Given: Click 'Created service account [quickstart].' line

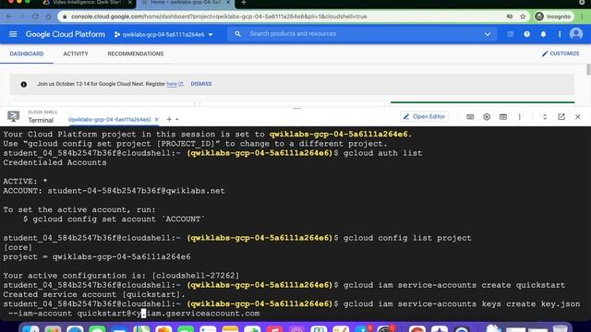Looking at the screenshot, I should [x=94, y=294].
